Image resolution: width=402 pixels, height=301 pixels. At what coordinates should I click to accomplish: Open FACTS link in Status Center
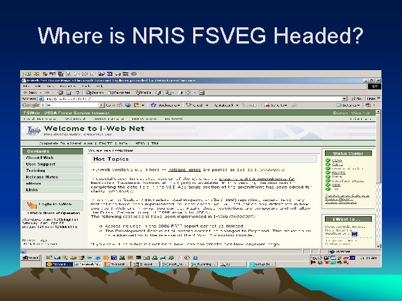[338, 173]
